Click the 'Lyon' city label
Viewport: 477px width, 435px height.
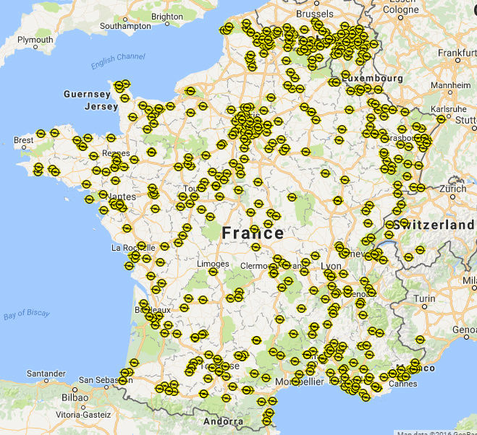coord(331,267)
